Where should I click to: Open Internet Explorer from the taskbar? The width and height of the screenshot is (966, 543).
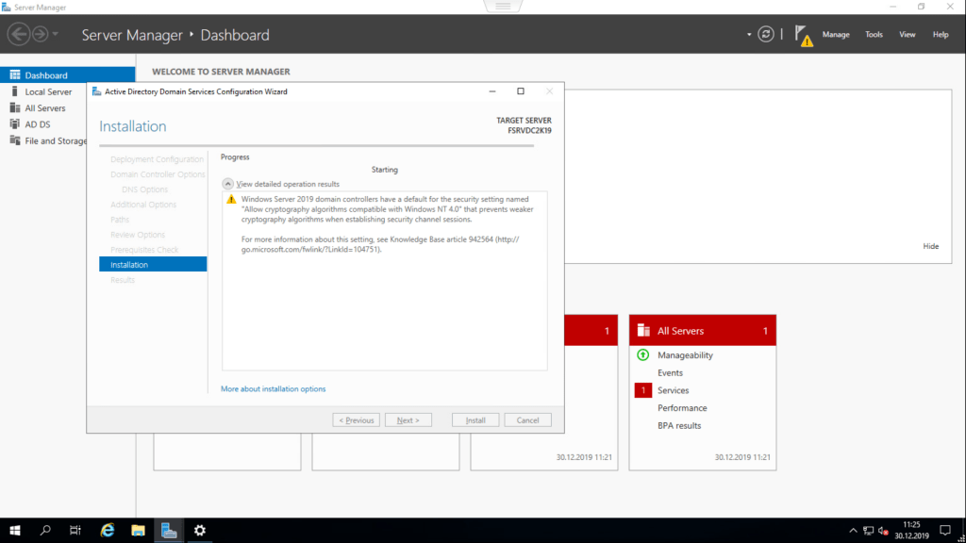(108, 530)
